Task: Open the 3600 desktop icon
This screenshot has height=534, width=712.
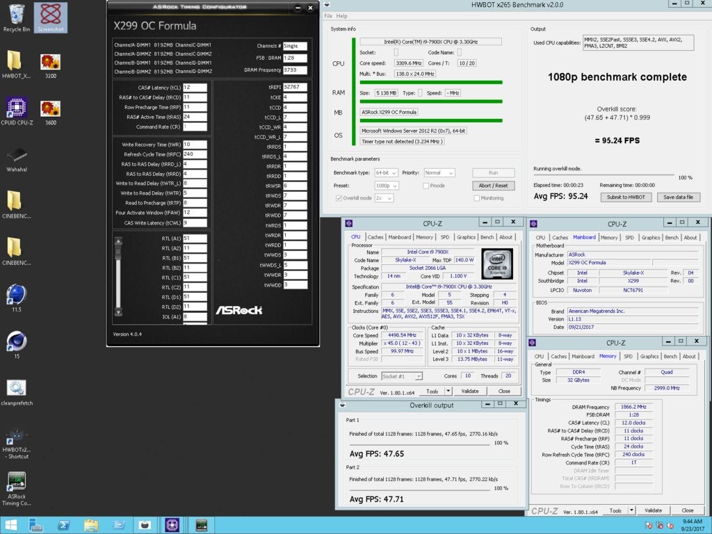Action: point(50,108)
